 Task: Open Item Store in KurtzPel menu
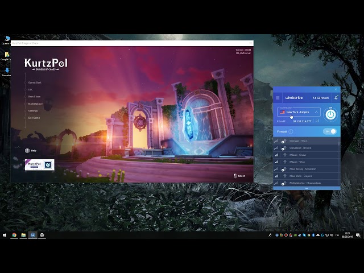[34, 97]
